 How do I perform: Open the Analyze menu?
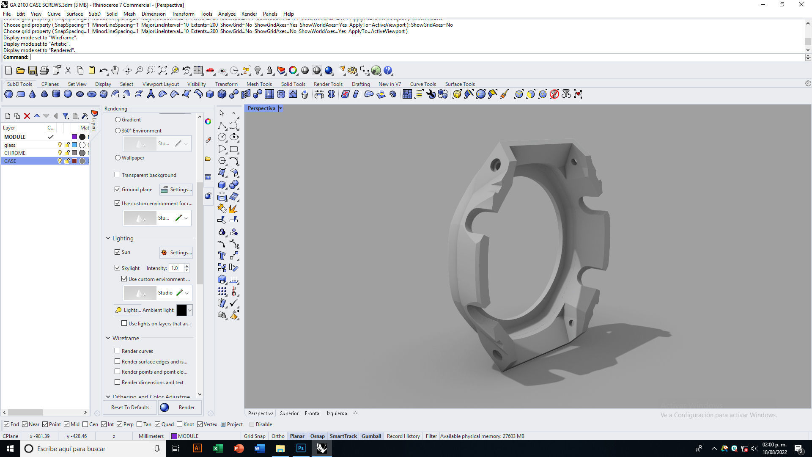click(227, 14)
